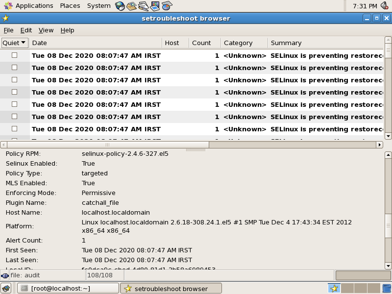
Task: Click the details pane vertical scrollbar handle
Action: (x=388, y=226)
